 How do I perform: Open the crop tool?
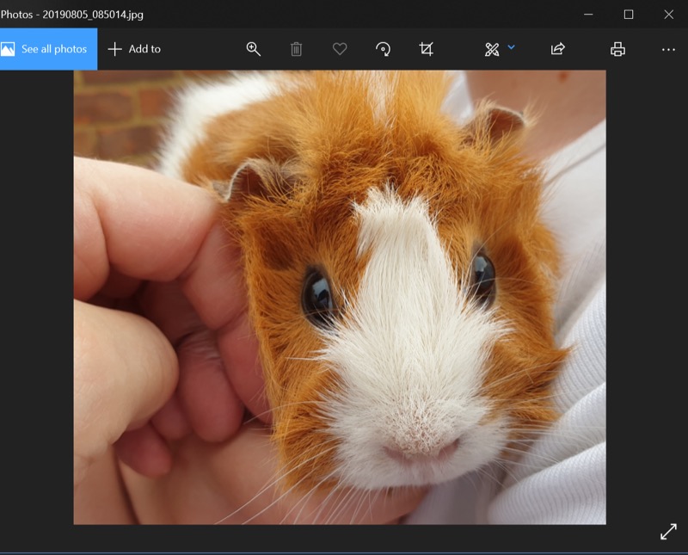click(x=426, y=49)
